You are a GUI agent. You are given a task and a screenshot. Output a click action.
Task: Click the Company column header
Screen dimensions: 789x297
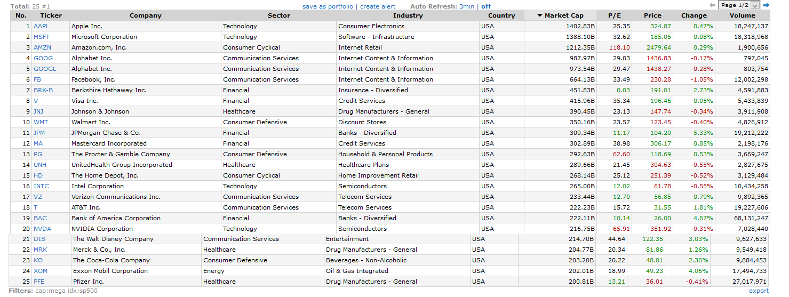pyautogui.click(x=146, y=15)
